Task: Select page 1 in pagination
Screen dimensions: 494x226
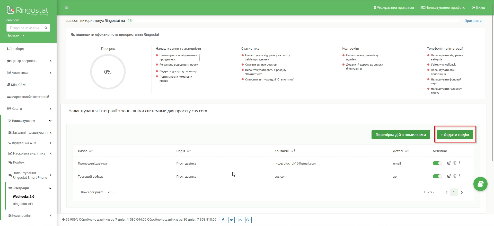Action: coord(454,192)
